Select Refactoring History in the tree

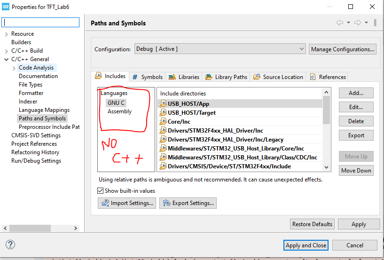(35, 152)
